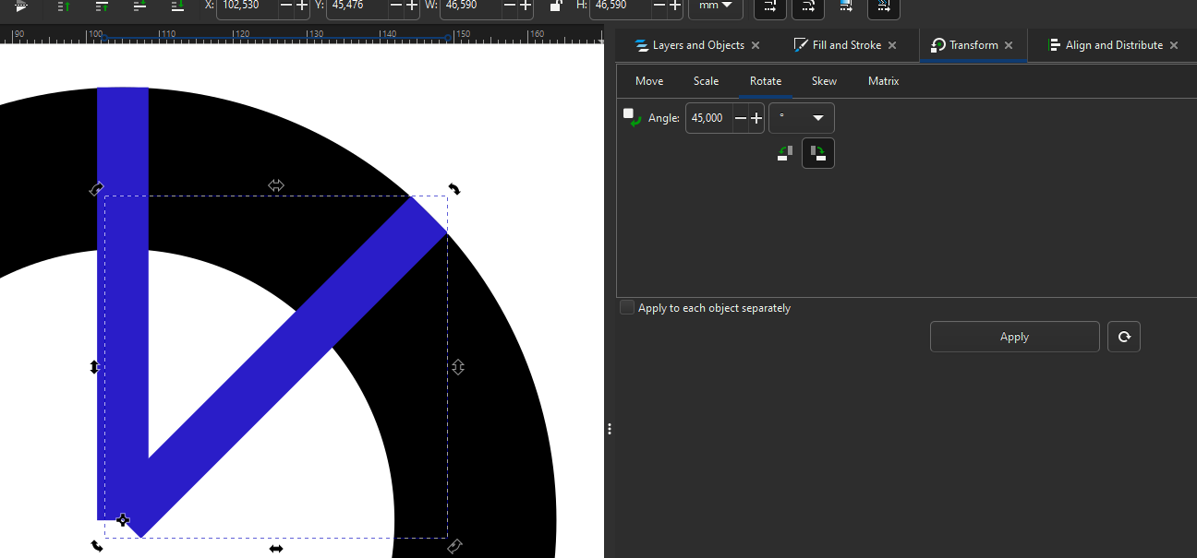Image resolution: width=1197 pixels, height=558 pixels.
Task: Click the X position field
Action: [247, 6]
